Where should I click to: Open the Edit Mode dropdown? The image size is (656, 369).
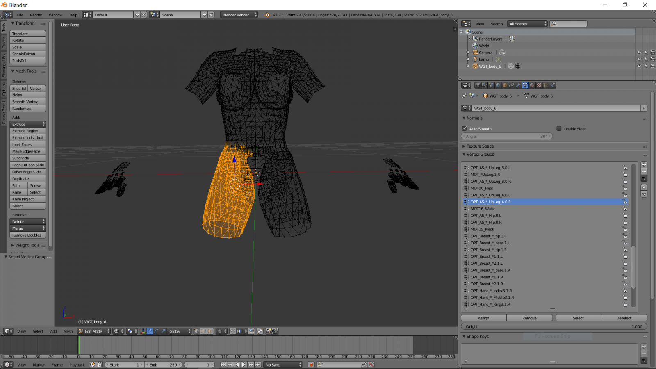coord(93,331)
